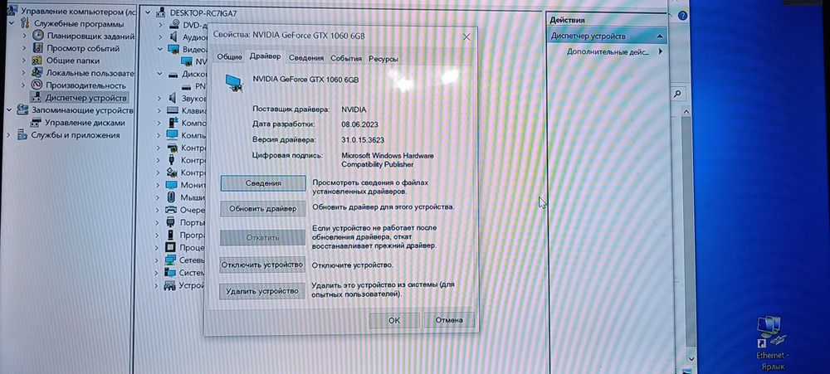Click the Производительность icon

tap(37, 85)
